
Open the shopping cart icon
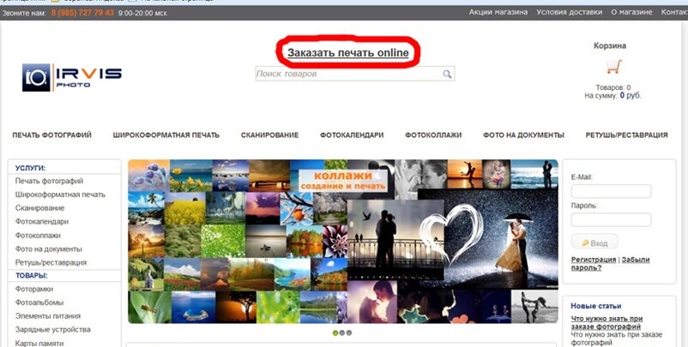[614, 67]
